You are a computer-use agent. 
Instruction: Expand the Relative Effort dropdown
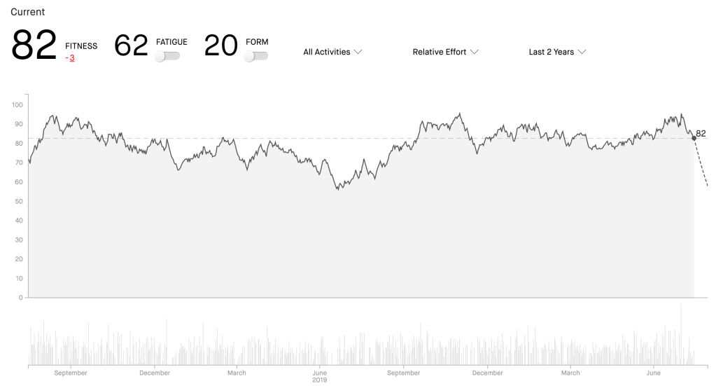pyautogui.click(x=444, y=52)
